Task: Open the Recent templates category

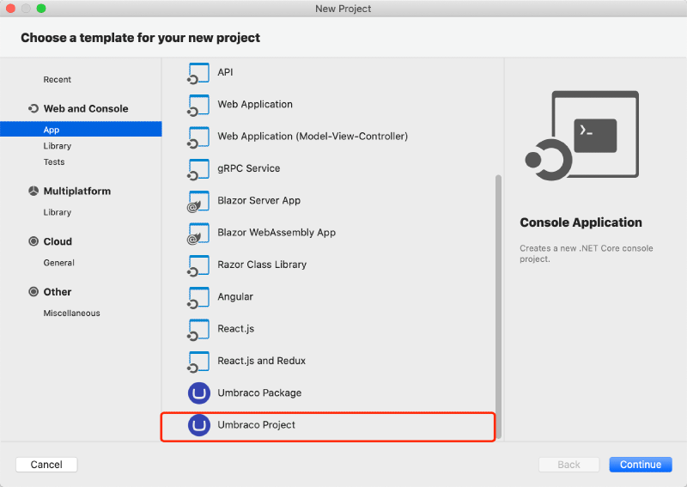Action: click(57, 80)
